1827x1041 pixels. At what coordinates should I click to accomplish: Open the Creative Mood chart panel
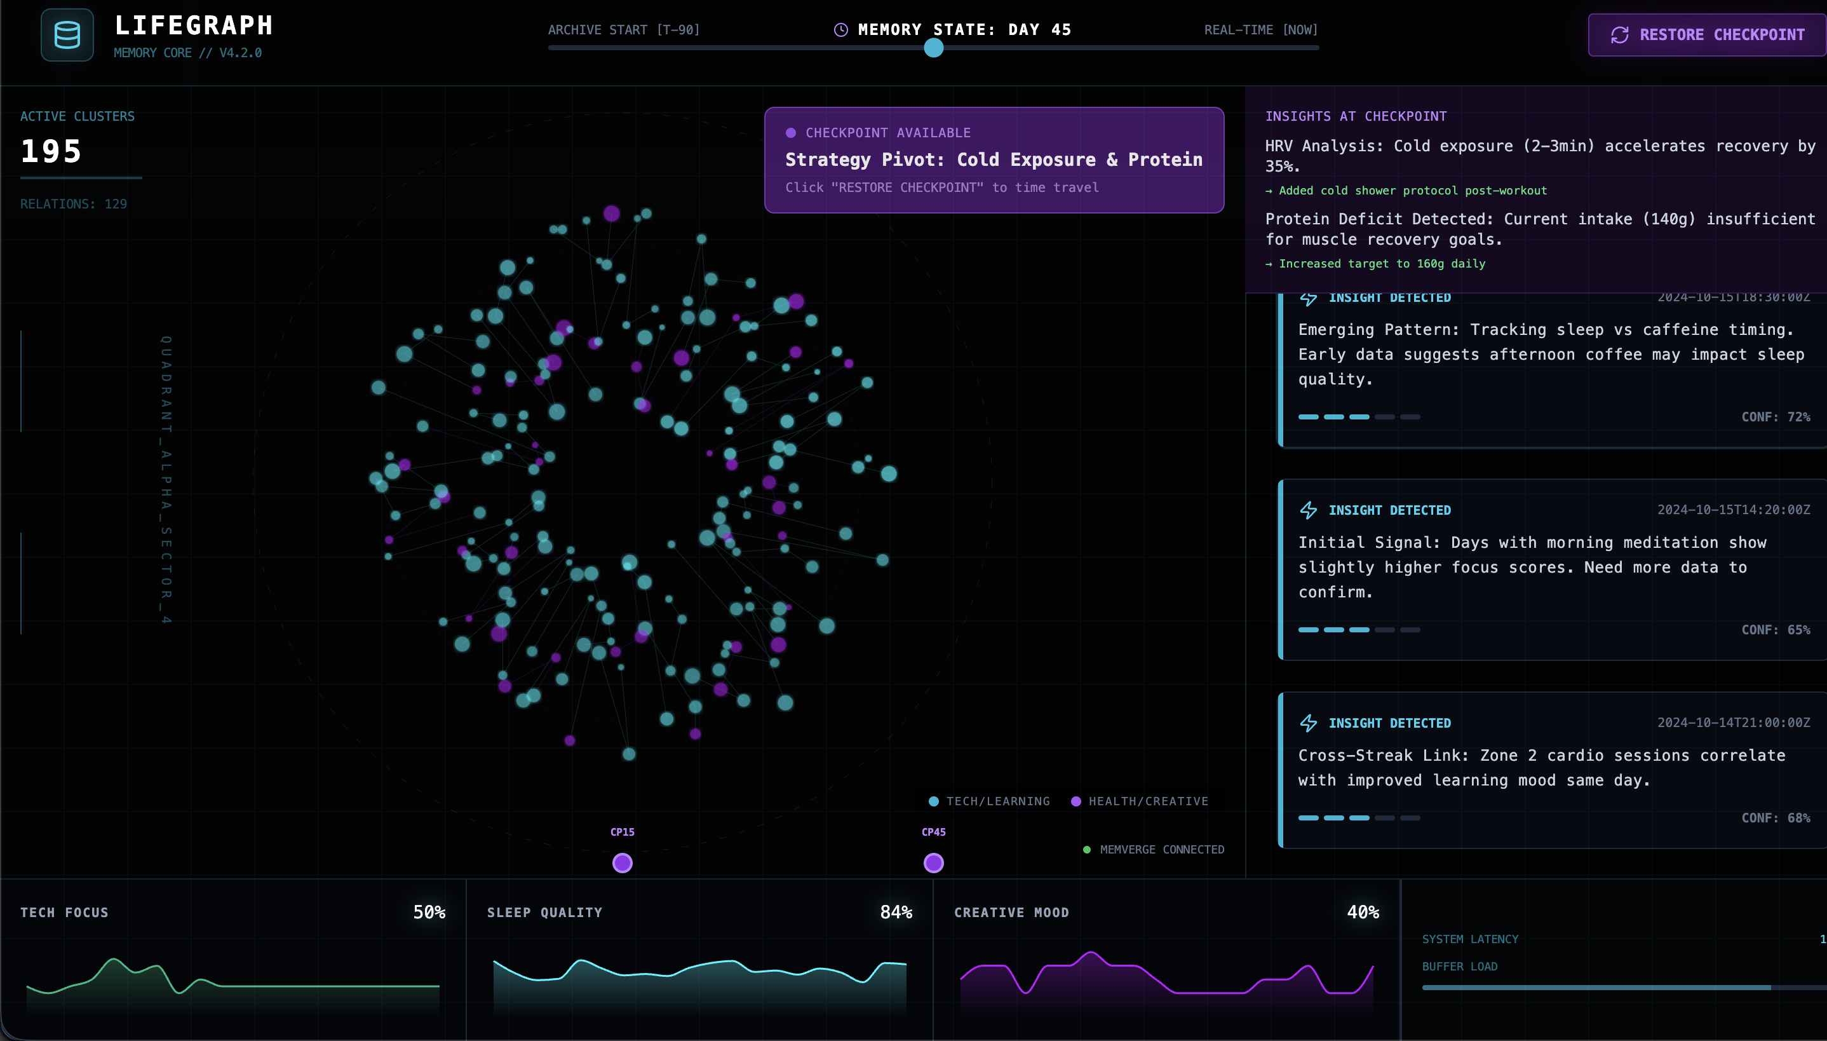[x=1166, y=958]
